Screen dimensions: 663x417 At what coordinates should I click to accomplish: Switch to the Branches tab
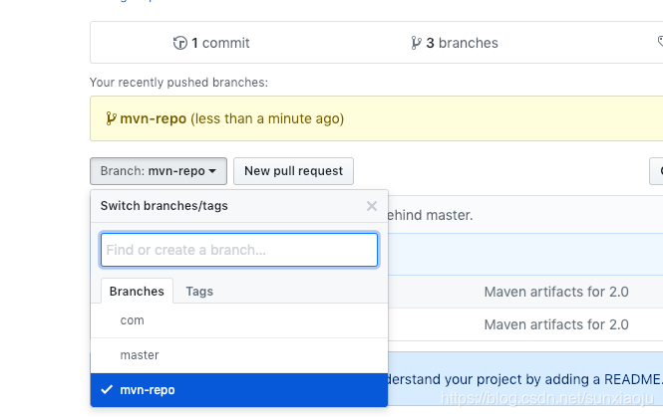coord(137,292)
